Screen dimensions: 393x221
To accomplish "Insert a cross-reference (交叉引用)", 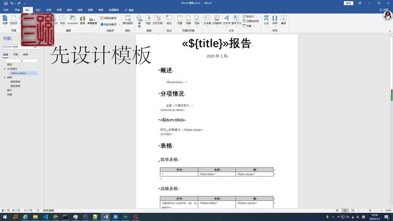I will coord(157,20).
